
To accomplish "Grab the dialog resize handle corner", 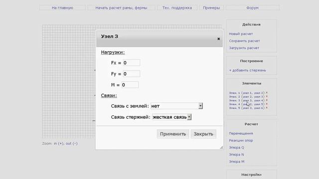I will pyautogui.click(x=221, y=148).
